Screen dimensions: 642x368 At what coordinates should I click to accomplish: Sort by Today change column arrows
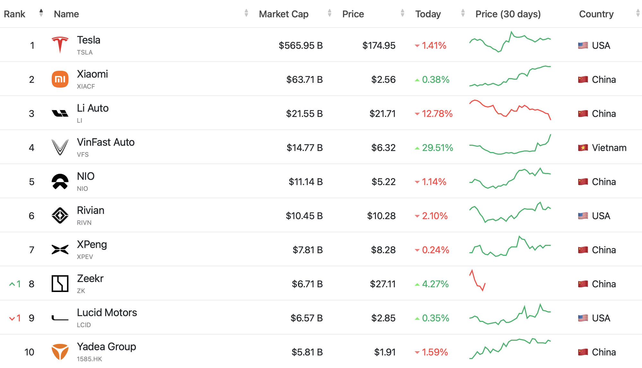(463, 13)
